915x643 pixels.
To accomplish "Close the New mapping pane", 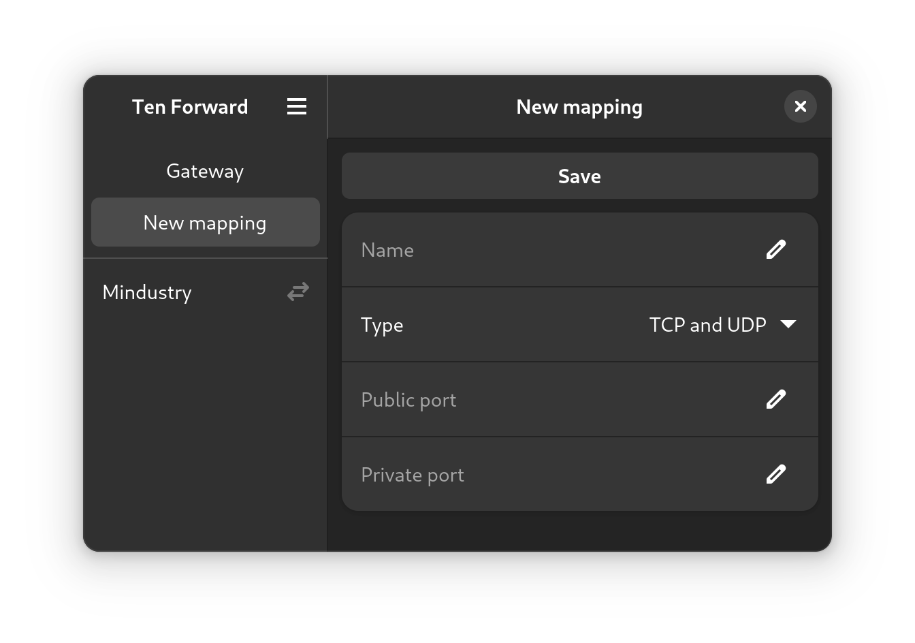I will click(801, 106).
